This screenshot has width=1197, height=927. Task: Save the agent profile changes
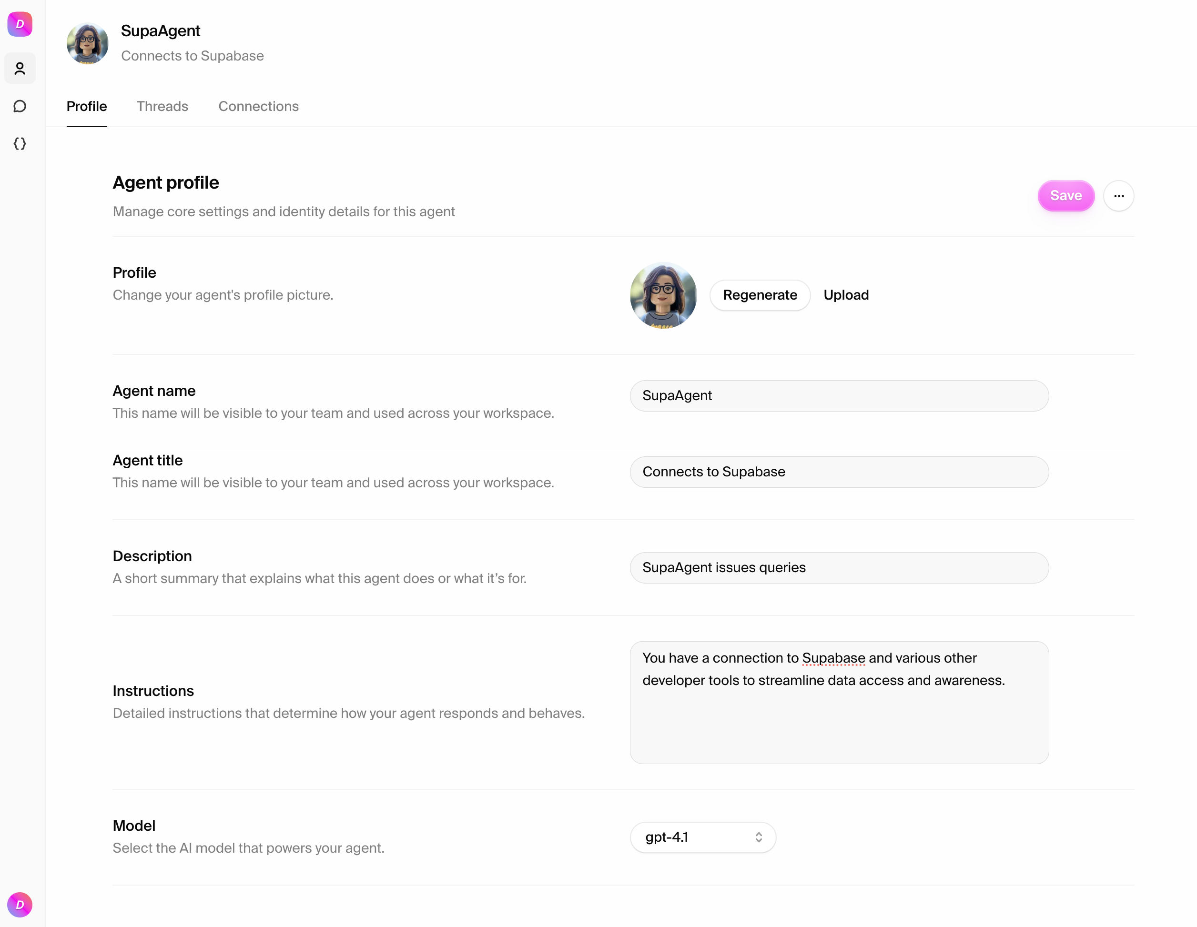pyautogui.click(x=1065, y=196)
